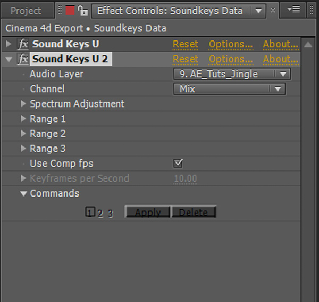This screenshot has width=319, height=302.
Task: Click the Use Comp fps label
Action: click(62, 164)
